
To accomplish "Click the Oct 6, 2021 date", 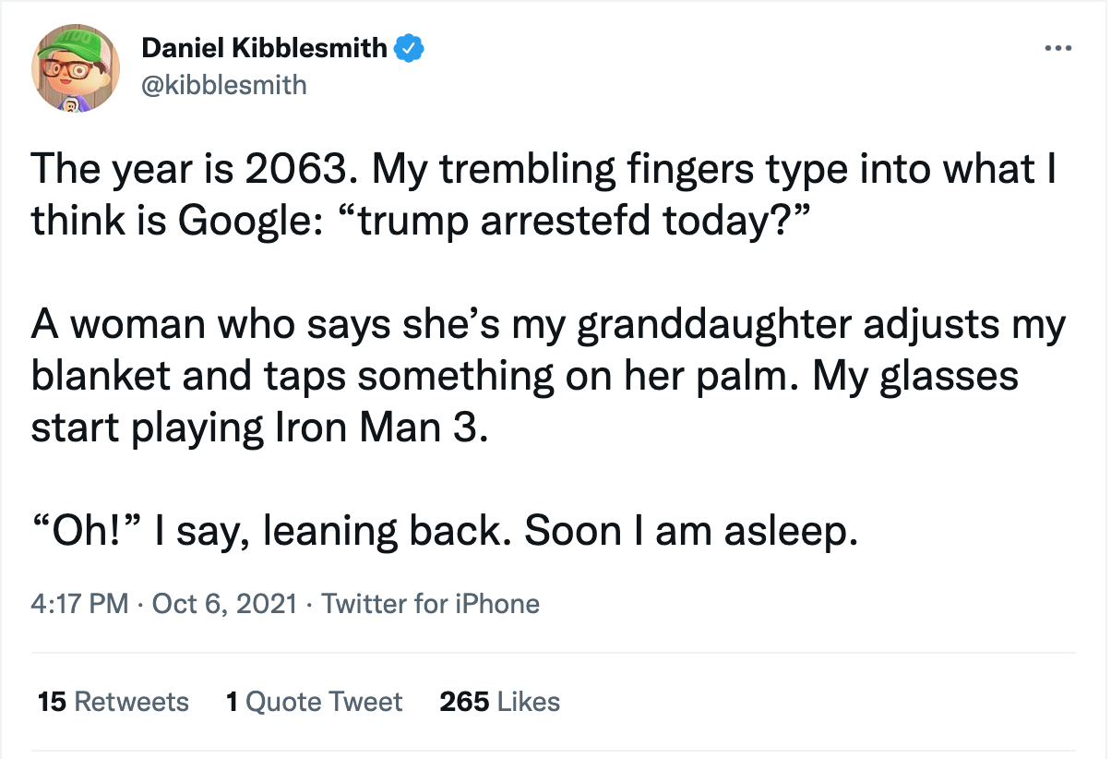I will point(224,605).
